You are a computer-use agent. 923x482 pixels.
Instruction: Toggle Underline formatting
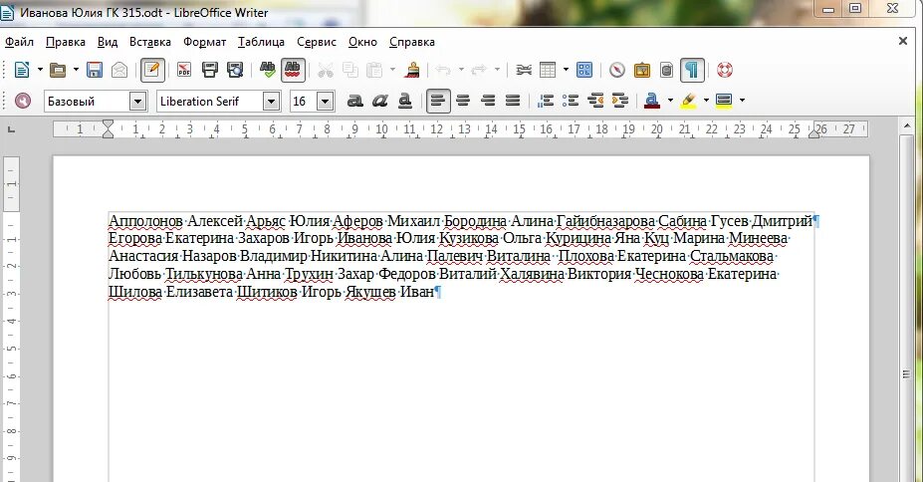pyautogui.click(x=405, y=101)
